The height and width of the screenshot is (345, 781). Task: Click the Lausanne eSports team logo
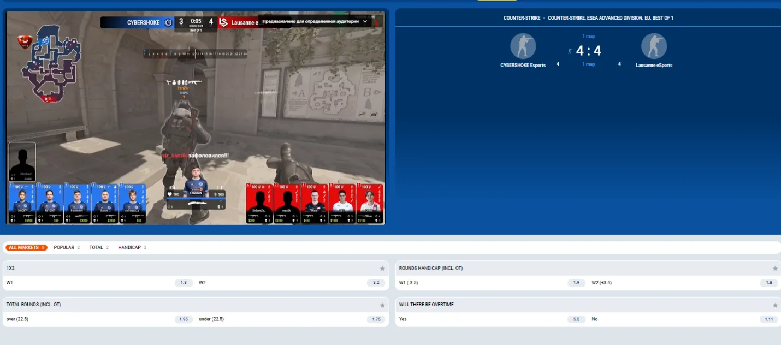tap(654, 46)
